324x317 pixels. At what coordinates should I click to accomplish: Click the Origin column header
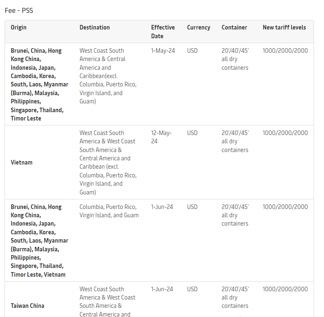pos(19,27)
